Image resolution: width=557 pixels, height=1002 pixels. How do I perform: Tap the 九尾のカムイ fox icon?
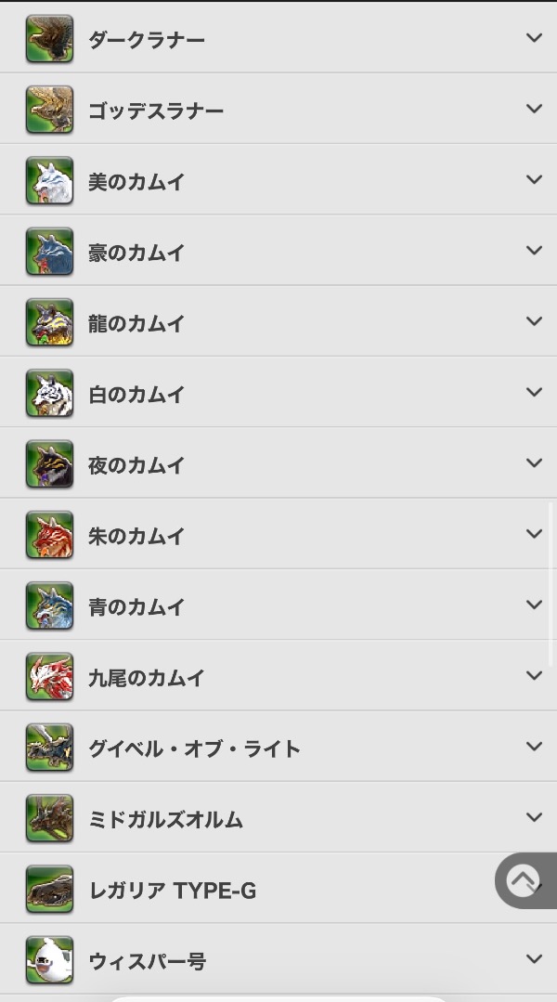(x=49, y=677)
